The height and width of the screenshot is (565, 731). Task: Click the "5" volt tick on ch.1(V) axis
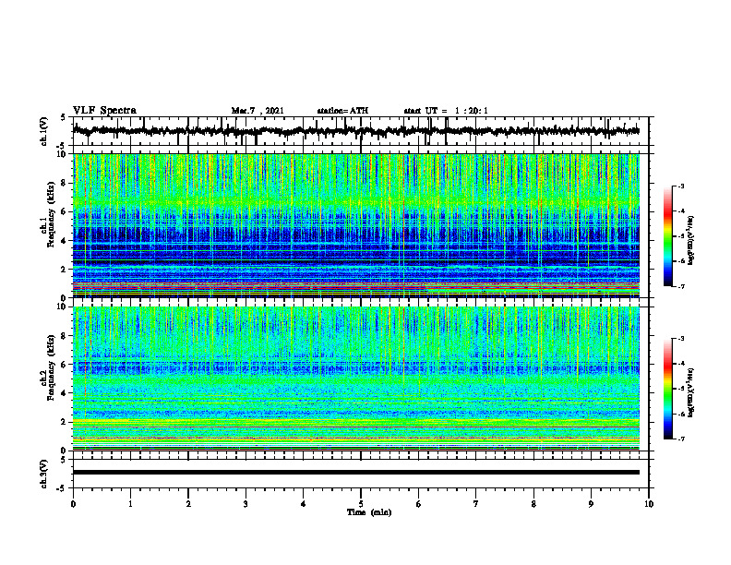tap(63, 117)
